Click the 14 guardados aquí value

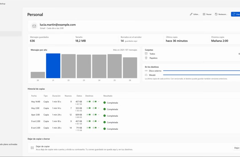coord(129,41)
